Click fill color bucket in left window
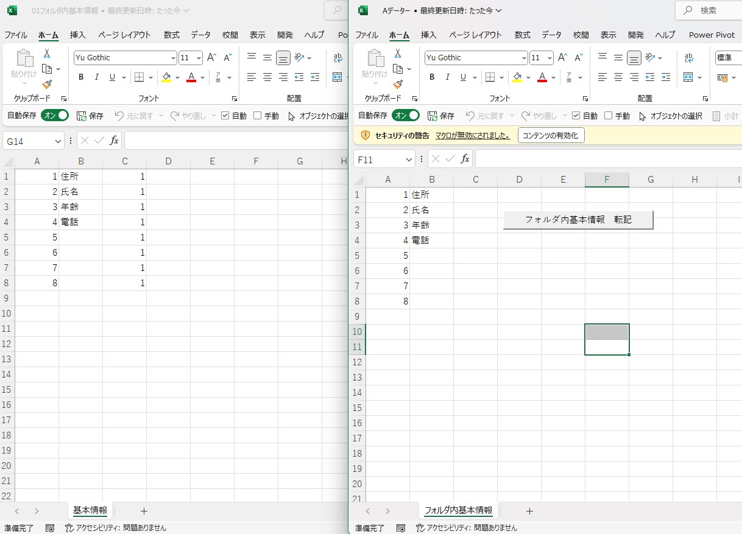 pos(166,77)
